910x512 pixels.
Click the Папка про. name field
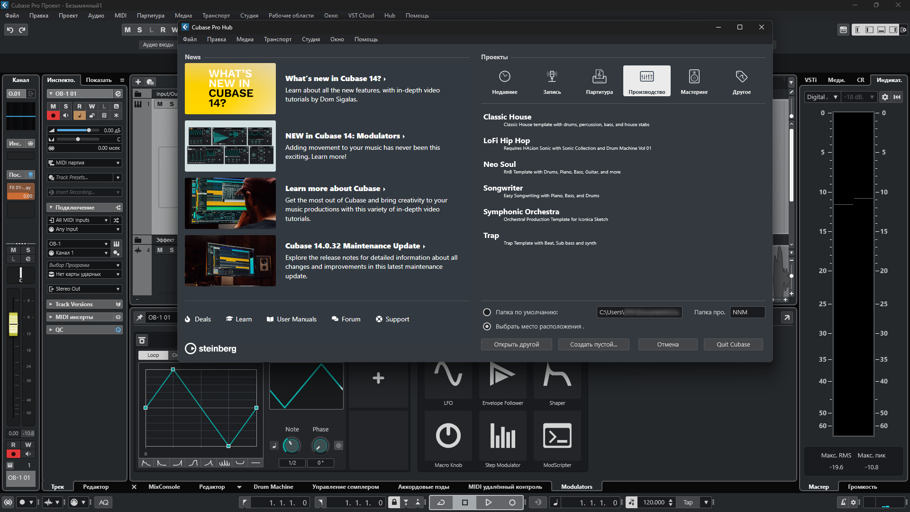pos(747,312)
